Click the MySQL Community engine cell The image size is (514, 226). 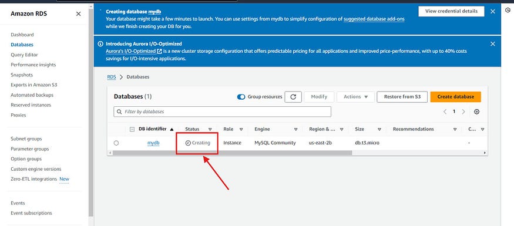point(275,143)
